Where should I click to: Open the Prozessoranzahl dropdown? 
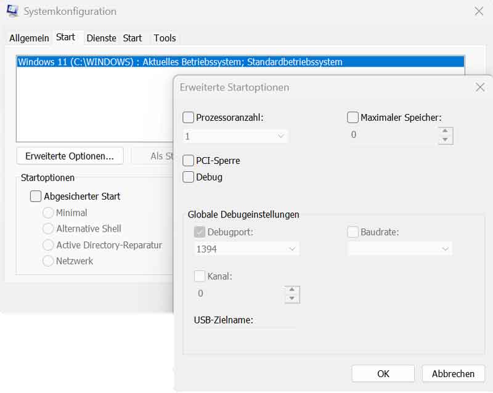click(235, 137)
